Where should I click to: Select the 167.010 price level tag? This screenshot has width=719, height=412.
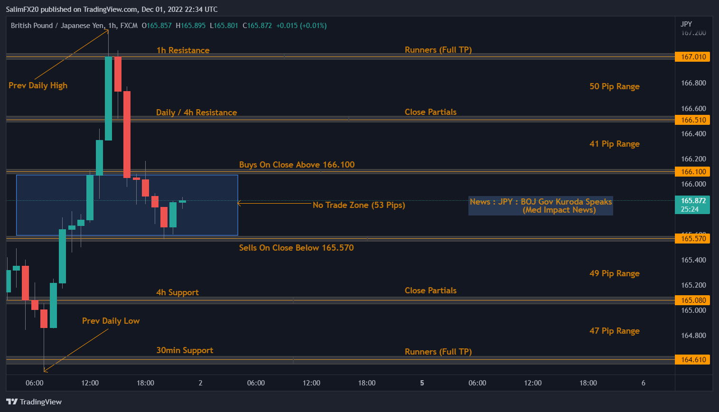pos(693,57)
